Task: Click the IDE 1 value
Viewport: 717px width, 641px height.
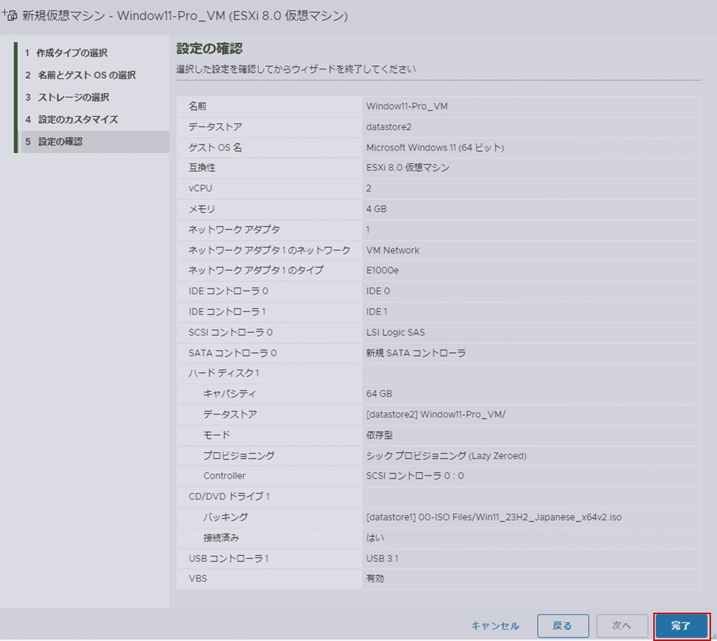Action: click(376, 312)
